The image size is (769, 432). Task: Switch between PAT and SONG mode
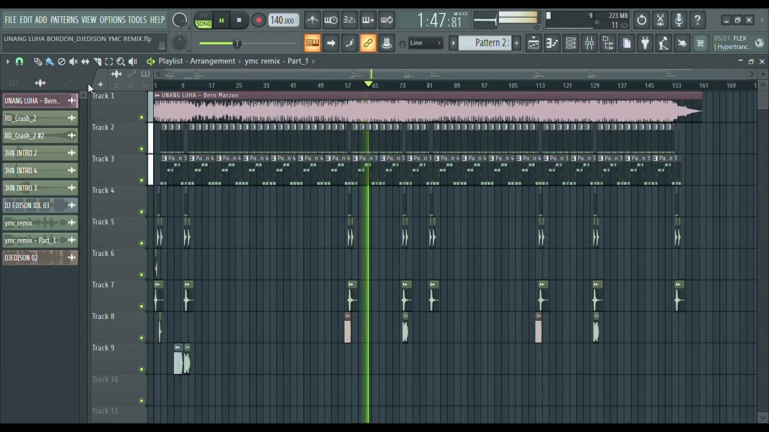click(x=203, y=20)
